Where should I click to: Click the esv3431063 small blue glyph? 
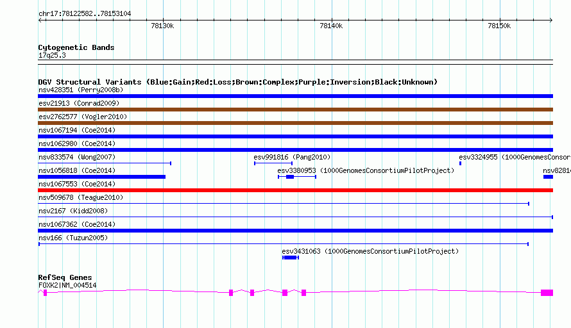(x=291, y=258)
